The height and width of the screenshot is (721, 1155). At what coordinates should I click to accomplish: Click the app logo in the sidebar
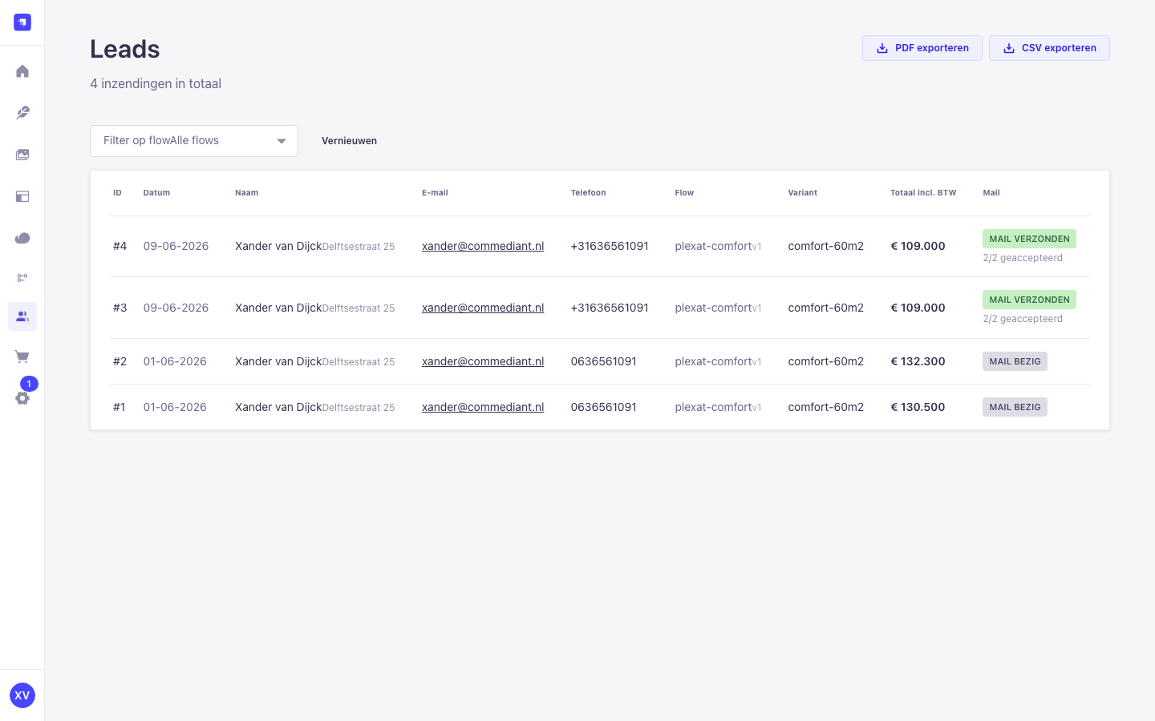tap(22, 22)
